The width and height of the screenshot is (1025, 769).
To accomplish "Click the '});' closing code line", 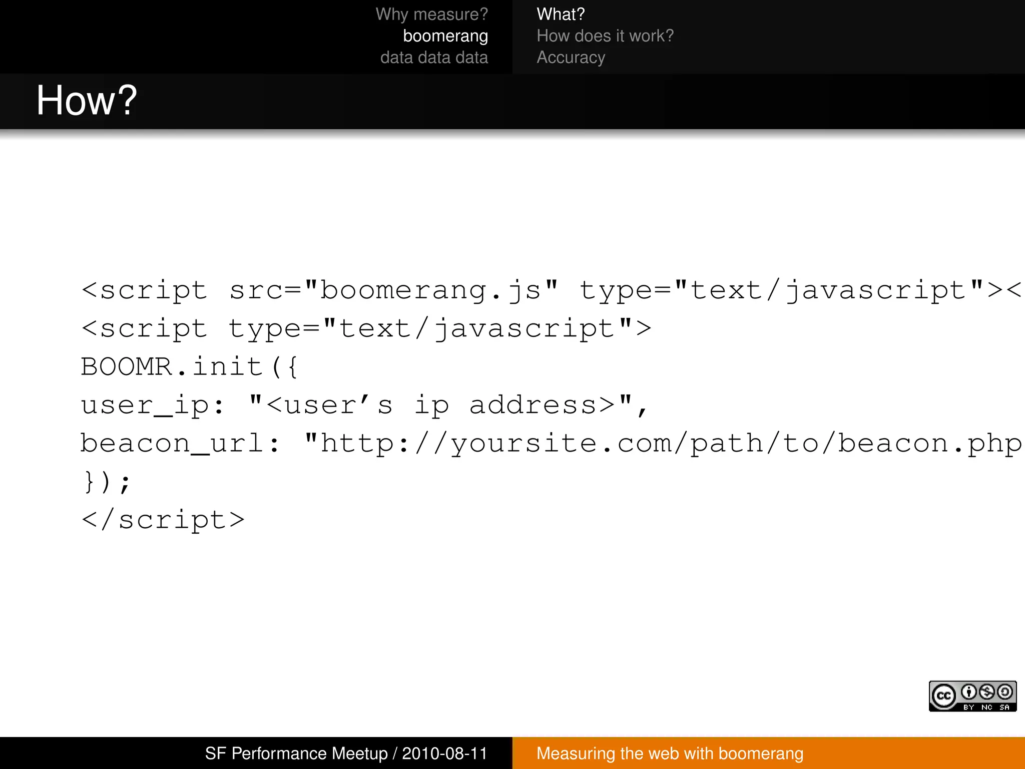I will [107, 482].
